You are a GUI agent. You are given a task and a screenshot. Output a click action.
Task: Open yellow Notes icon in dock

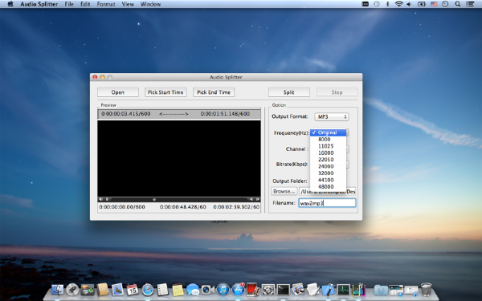[178, 290]
